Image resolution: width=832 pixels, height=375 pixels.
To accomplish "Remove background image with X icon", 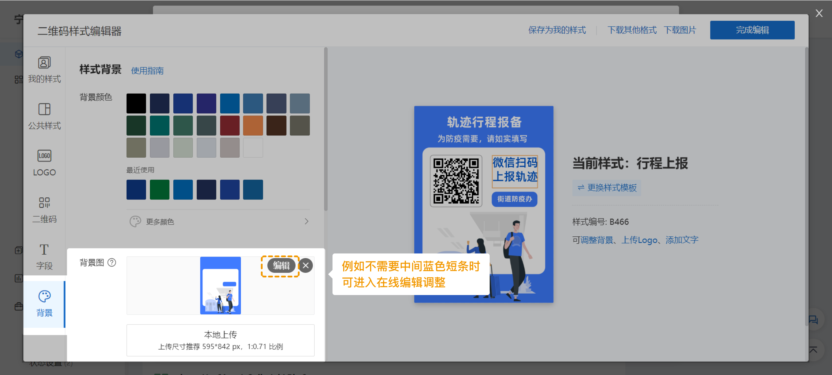I will point(306,266).
